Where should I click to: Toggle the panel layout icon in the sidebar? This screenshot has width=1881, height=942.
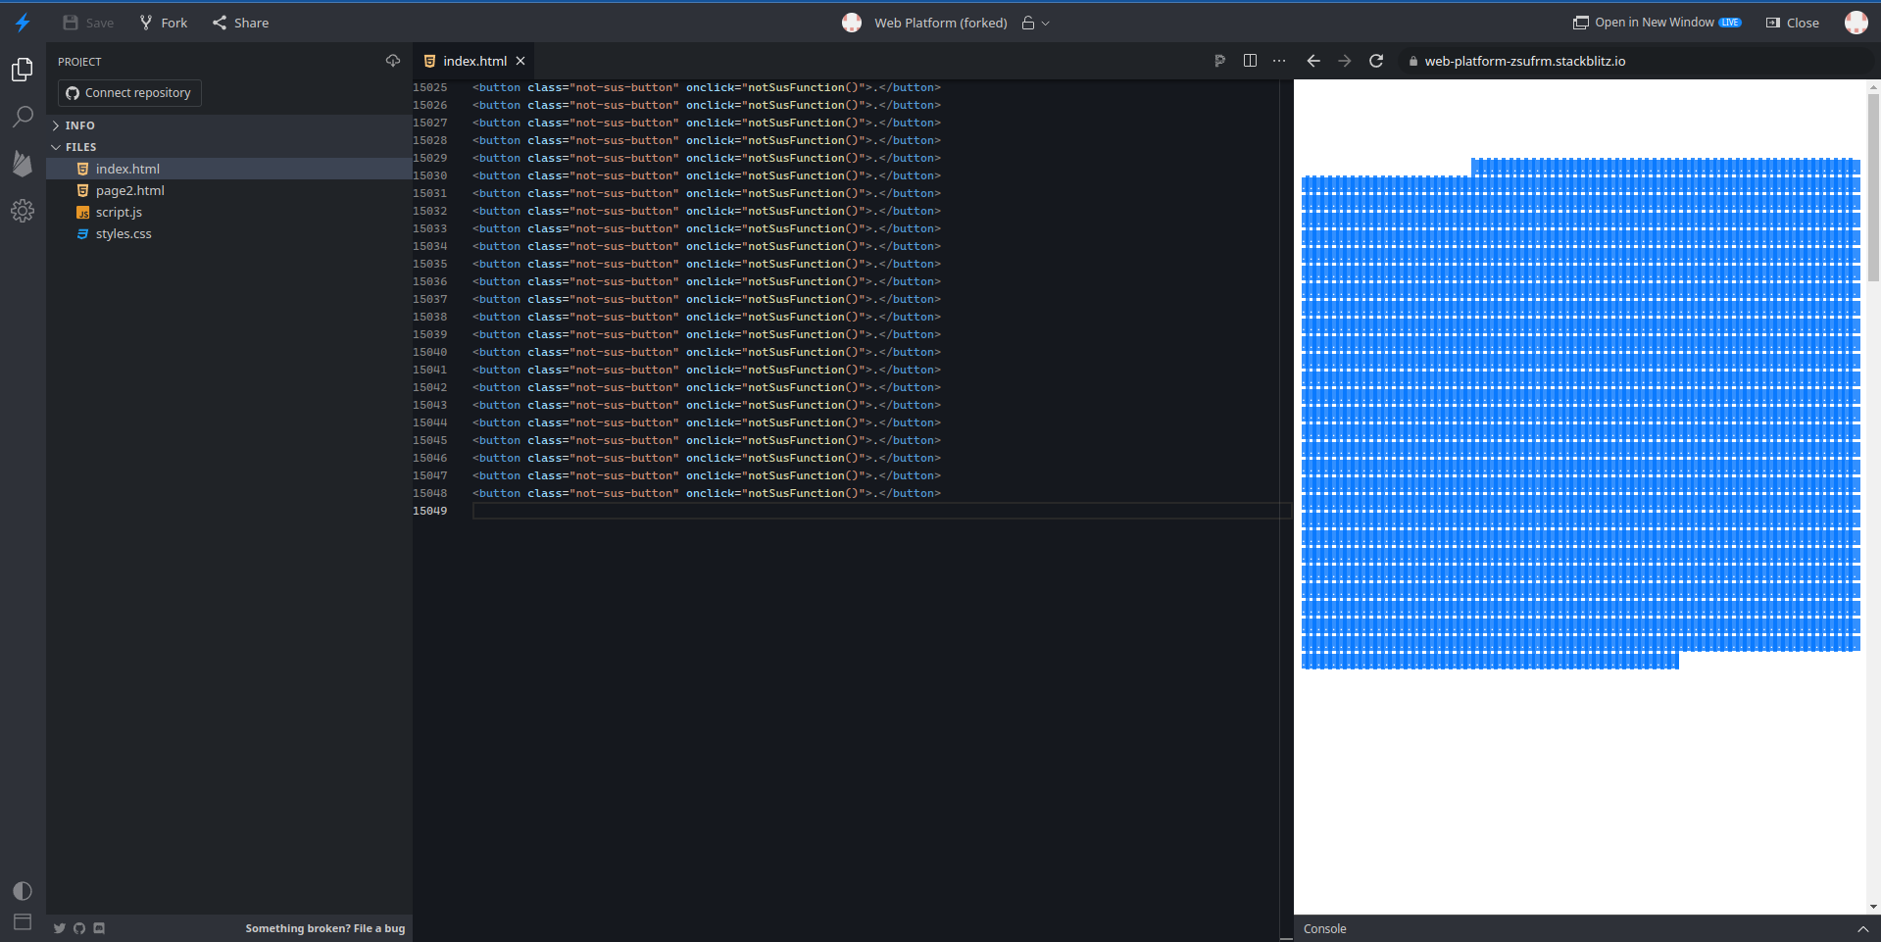pyautogui.click(x=23, y=921)
